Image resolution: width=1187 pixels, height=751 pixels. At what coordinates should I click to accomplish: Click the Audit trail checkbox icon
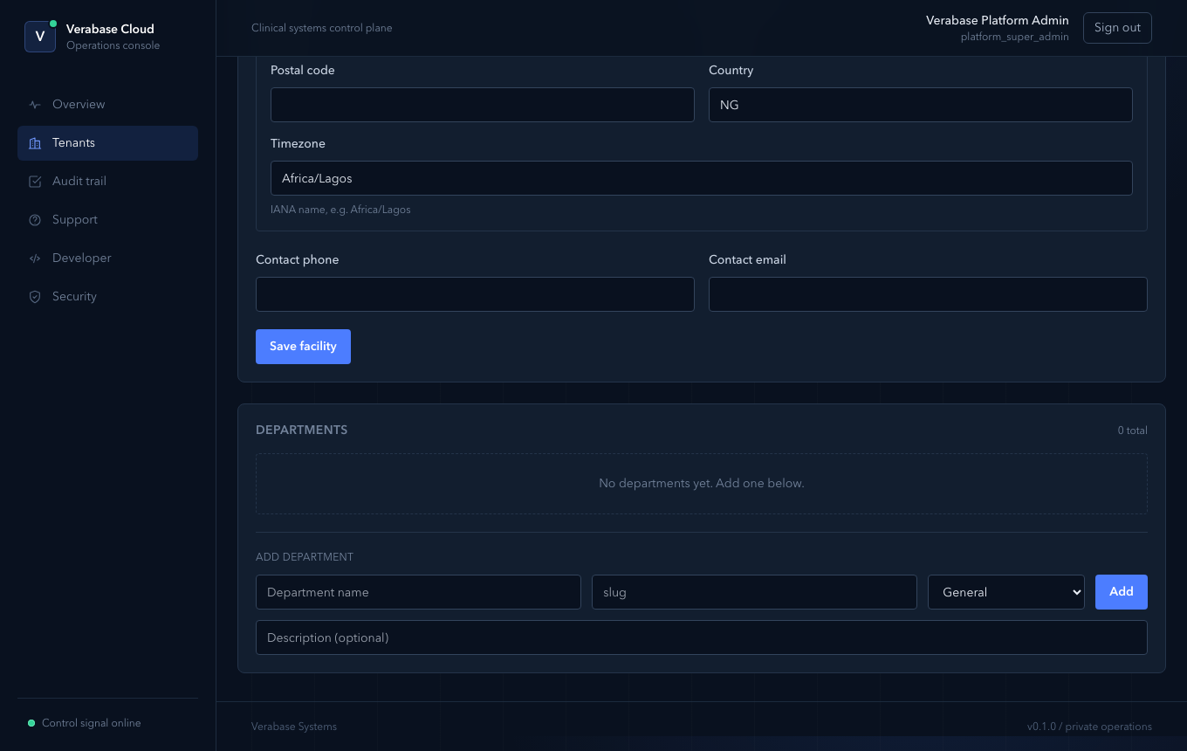(35, 182)
